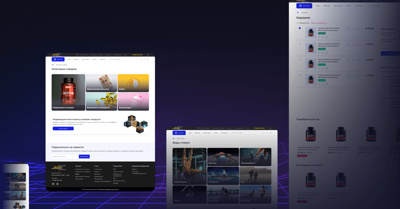Uncheck the checkbox of the 8 774 ₽ cart item

(300, 28)
